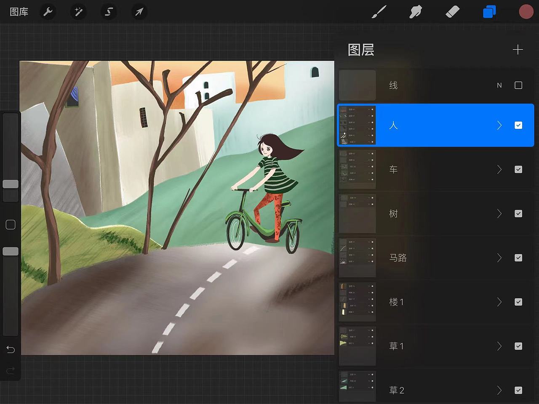
Task: Tap the Redo arrow
Action: pos(11,370)
